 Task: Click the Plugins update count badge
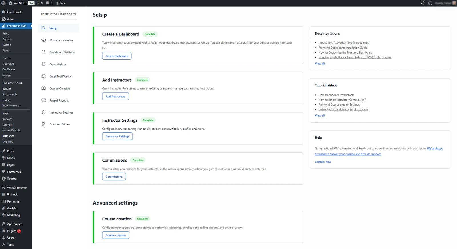(19, 231)
